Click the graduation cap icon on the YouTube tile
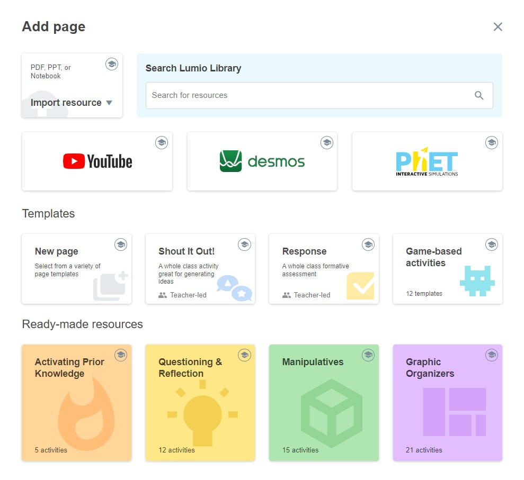524x480 pixels. pos(162,142)
